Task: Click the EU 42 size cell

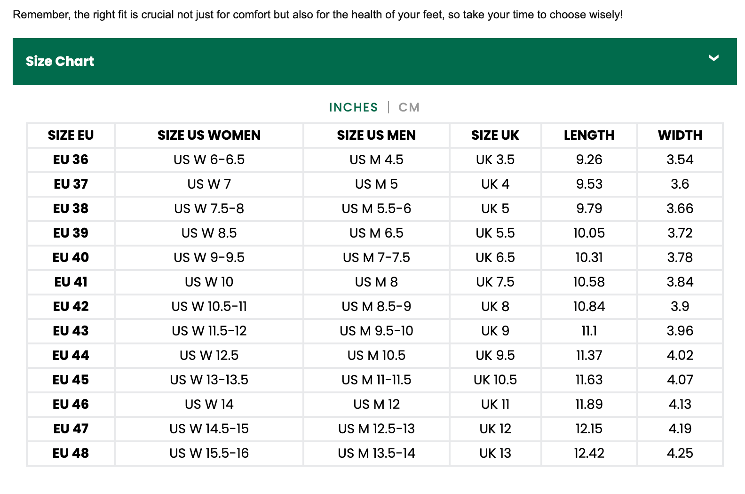Action: click(71, 307)
